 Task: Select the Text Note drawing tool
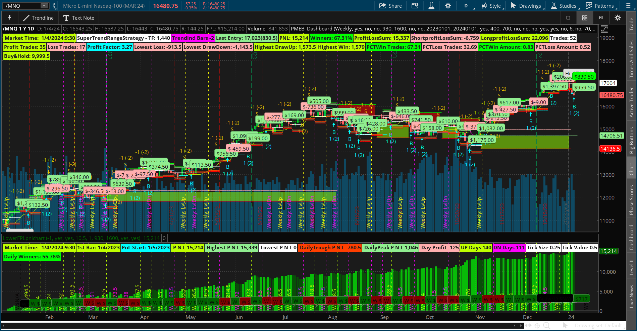tap(78, 18)
